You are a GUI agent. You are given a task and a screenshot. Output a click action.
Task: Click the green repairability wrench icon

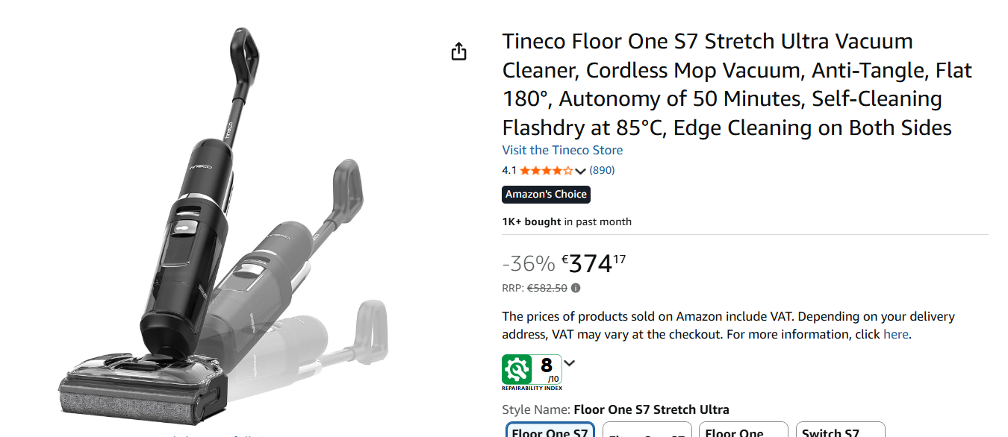(517, 369)
